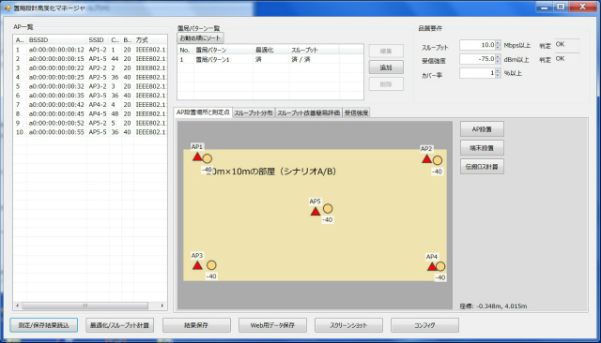Screen dimensions: 601x343
Task: Click the 結果保存 button
Action: [196, 325]
